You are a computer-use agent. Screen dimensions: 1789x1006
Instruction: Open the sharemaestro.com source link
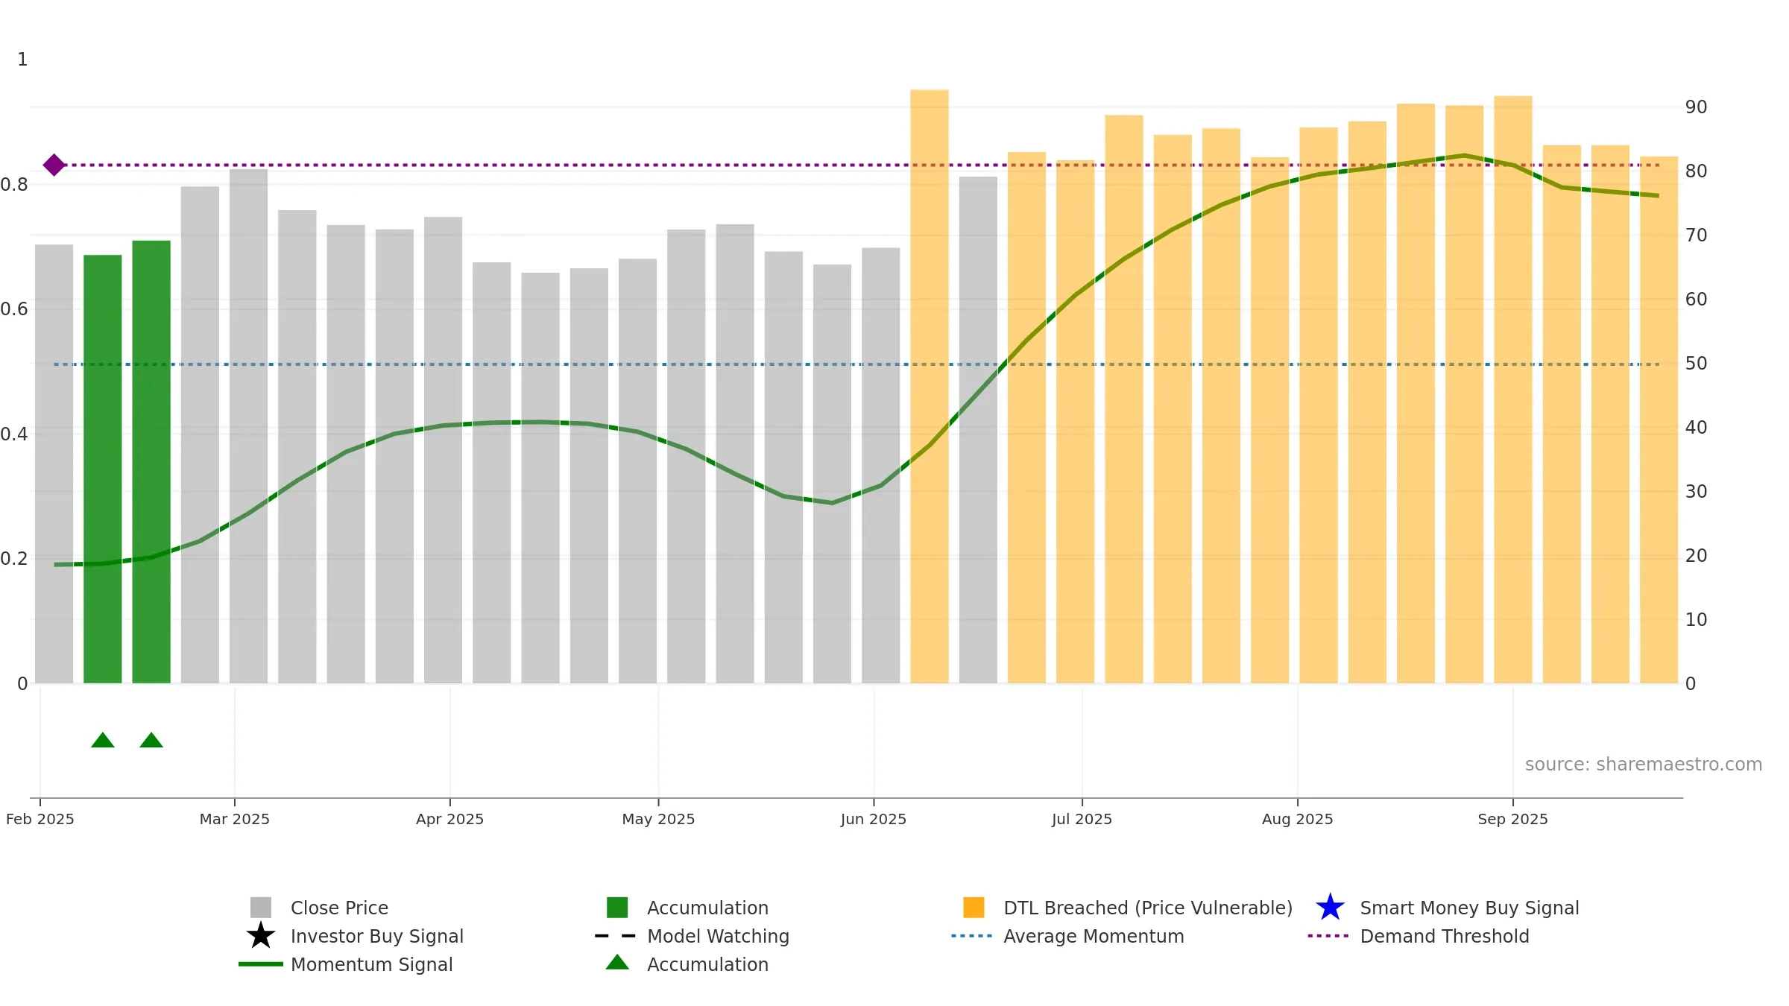[1643, 765]
